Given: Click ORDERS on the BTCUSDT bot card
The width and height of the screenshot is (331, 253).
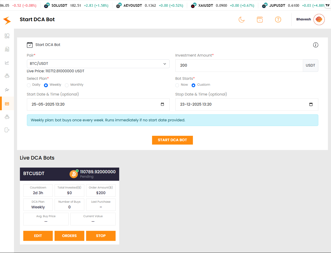Looking at the screenshot, I should pyautogui.click(x=69, y=236).
